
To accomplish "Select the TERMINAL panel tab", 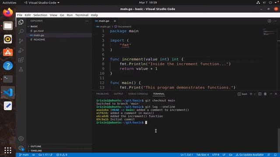I will click(x=159, y=94).
